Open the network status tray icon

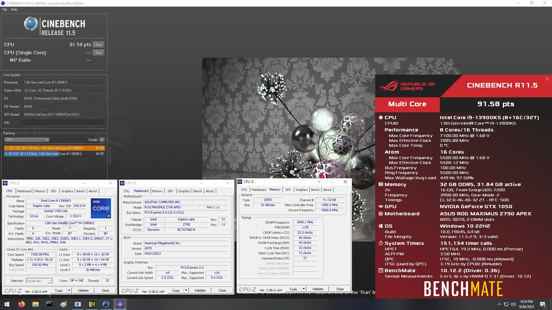[x=506, y=304]
